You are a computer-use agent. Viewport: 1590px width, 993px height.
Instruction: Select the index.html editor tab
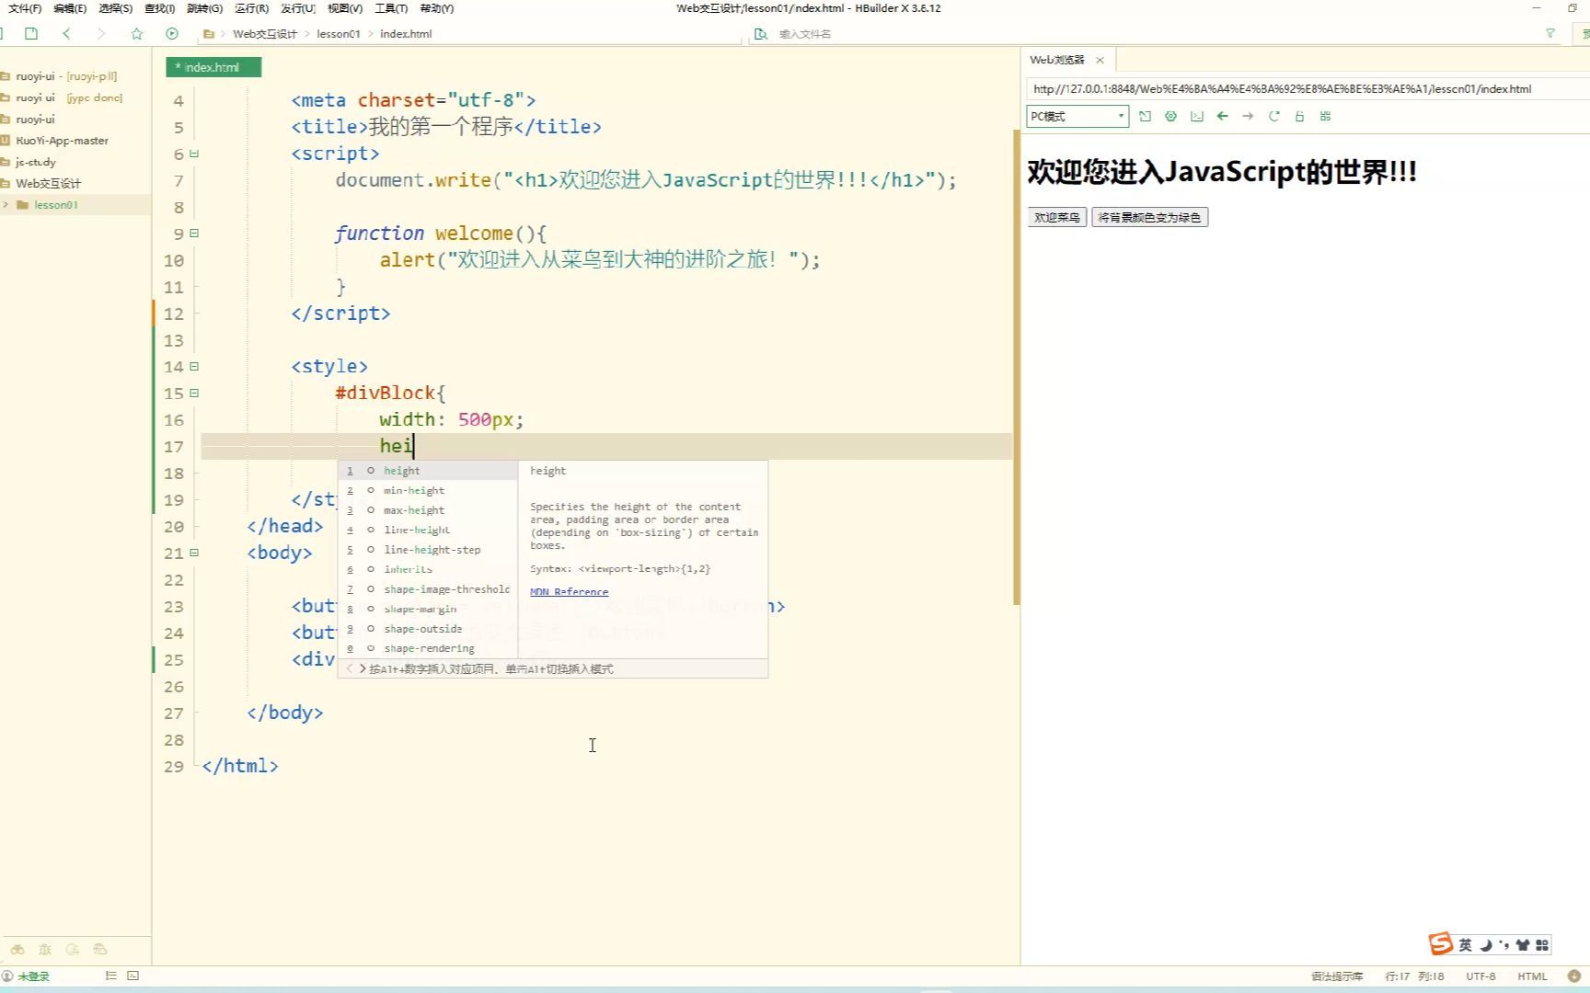tap(213, 67)
